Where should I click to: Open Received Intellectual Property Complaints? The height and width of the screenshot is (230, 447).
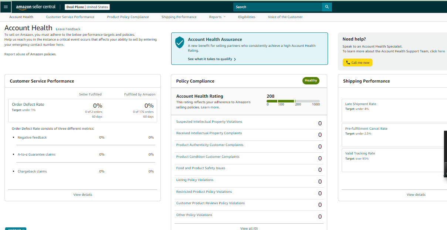point(209,133)
